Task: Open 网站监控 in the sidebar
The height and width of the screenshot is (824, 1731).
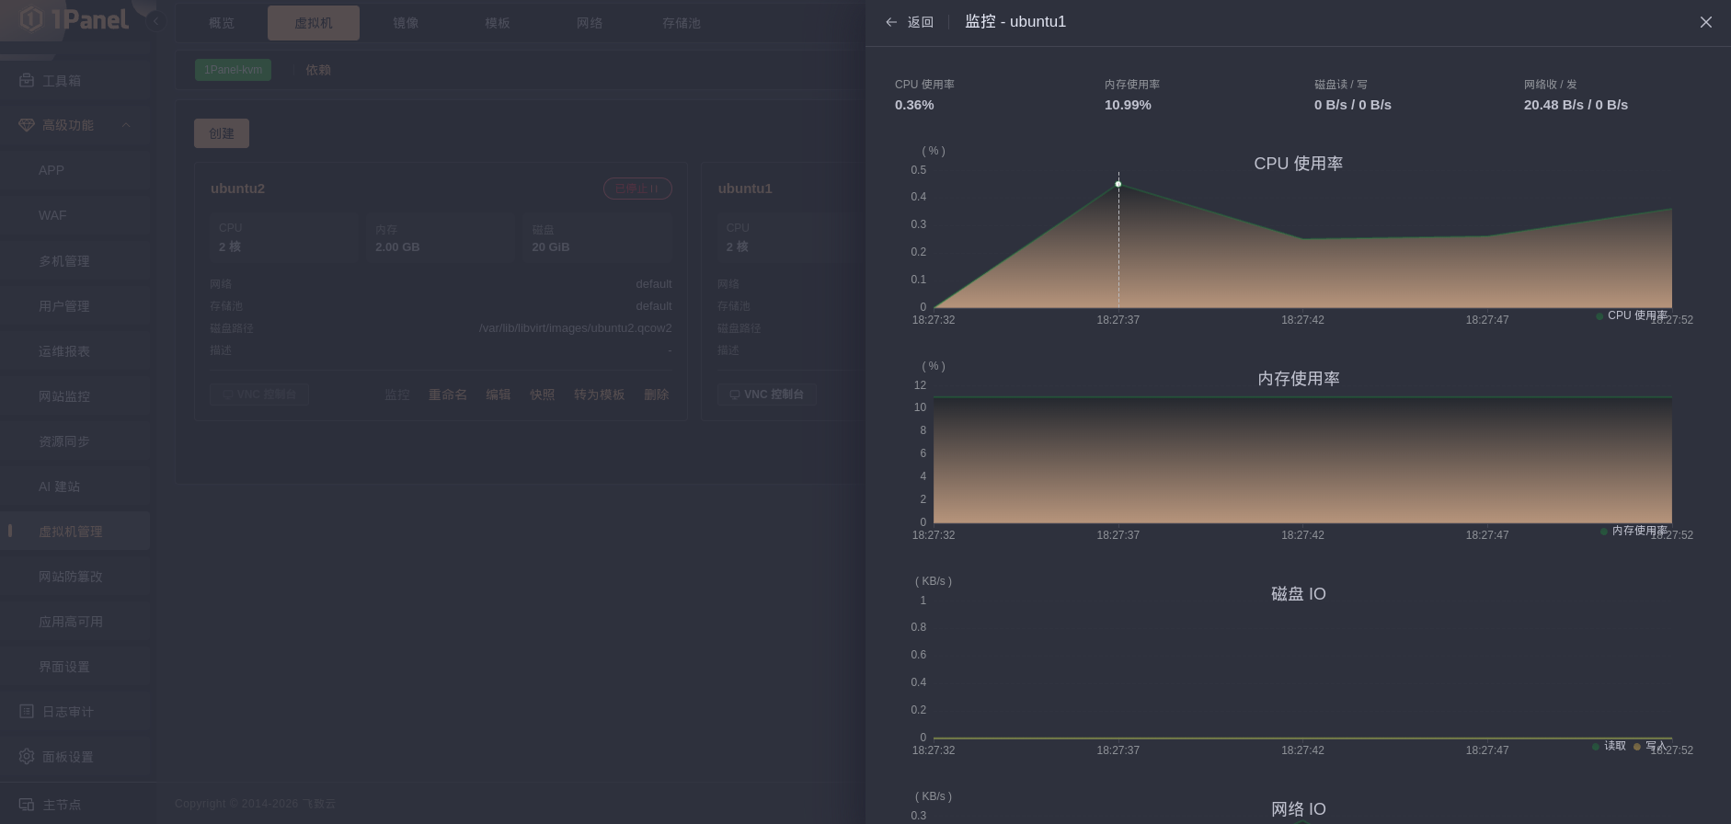Action: (75, 396)
